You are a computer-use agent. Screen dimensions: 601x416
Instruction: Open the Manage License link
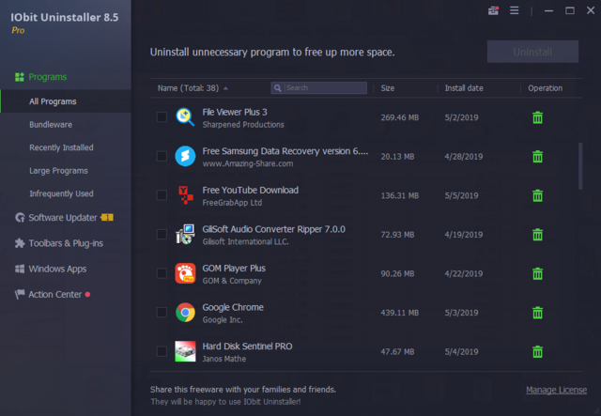pos(556,390)
